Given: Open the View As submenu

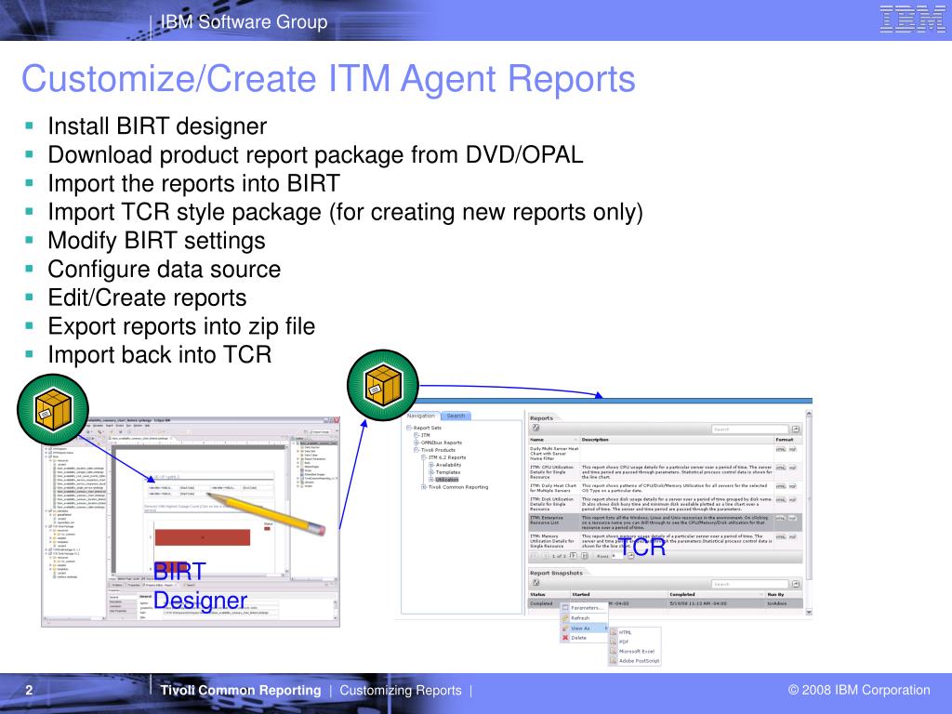Looking at the screenshot, I should pos(584,628).
